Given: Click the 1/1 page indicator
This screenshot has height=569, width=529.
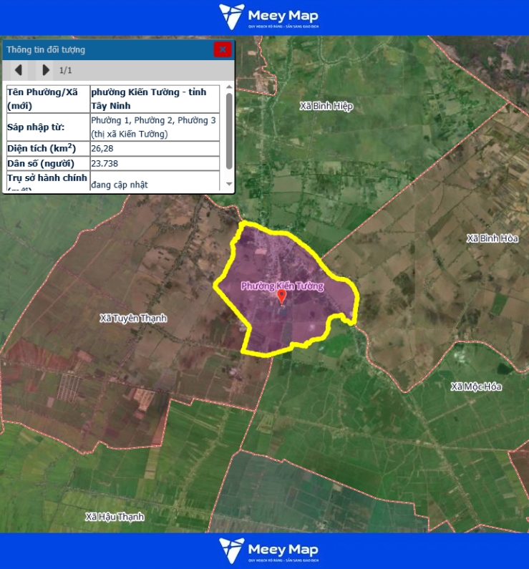Looking at the screenshot, I should click(x=66, y=70).
